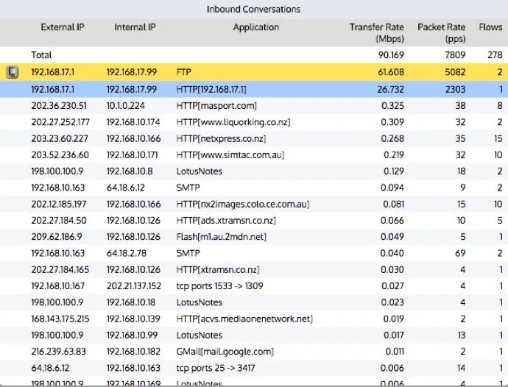Click the device icon beside FTP row
This screenshot has height=387, width=508.
(x=13, y=72)
